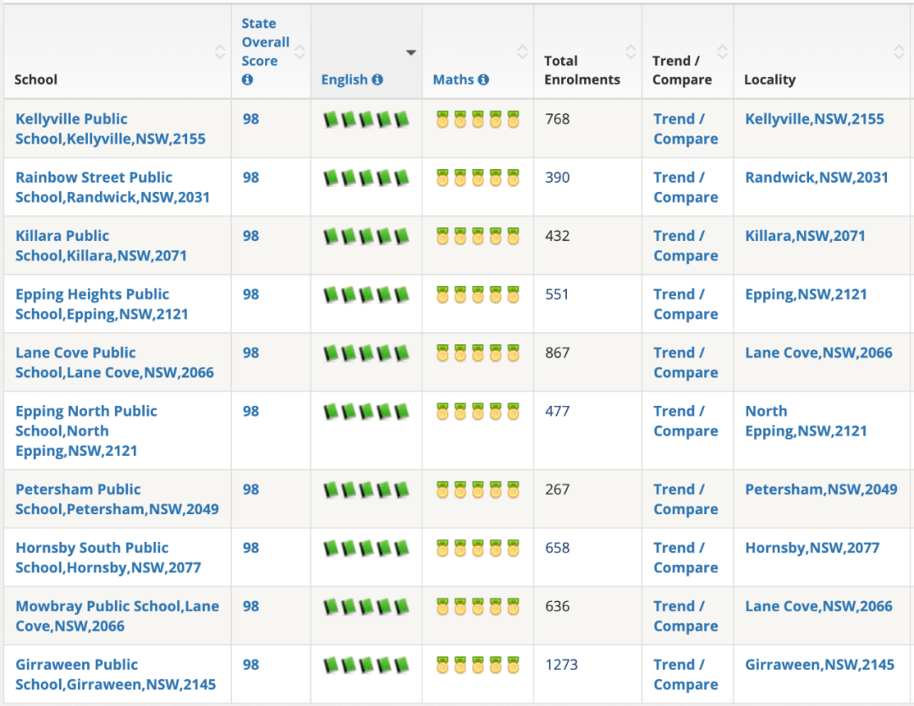This screenshot has height=706, width=914.
Task: Select enrolment value 267
Action: (557, 490)
